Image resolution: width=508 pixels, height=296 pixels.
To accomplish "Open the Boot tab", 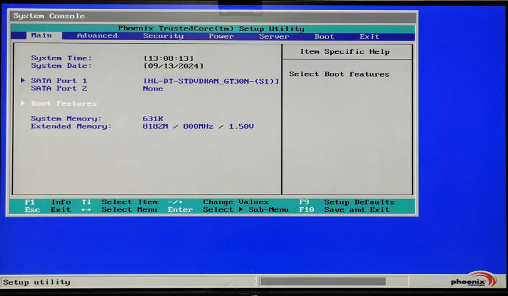I will (x=324, y=37).
